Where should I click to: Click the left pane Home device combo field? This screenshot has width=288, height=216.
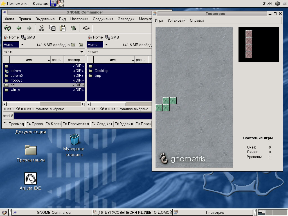[11, 44]
